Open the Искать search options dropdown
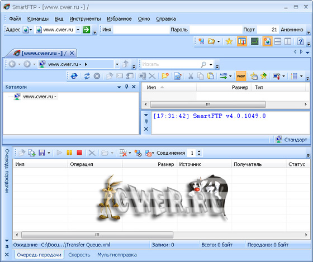The image size is (313, 262). 211,64
